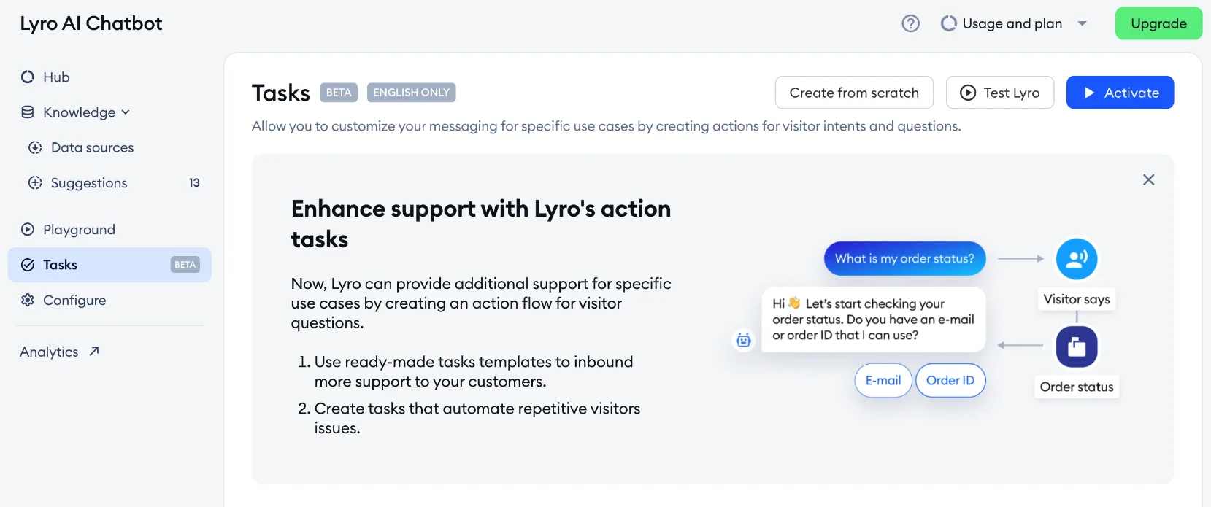Select Tasks in the sidebar
1211x507 pixels.
tap(109, 265)
